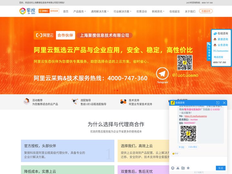232x174 pixels.
Task: Click 4000-747-360 in the side contact panel
Action: point(219,62)
